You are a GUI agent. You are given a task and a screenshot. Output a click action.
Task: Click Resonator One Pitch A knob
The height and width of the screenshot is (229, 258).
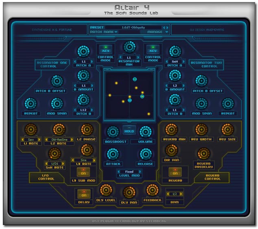(83, 52)
